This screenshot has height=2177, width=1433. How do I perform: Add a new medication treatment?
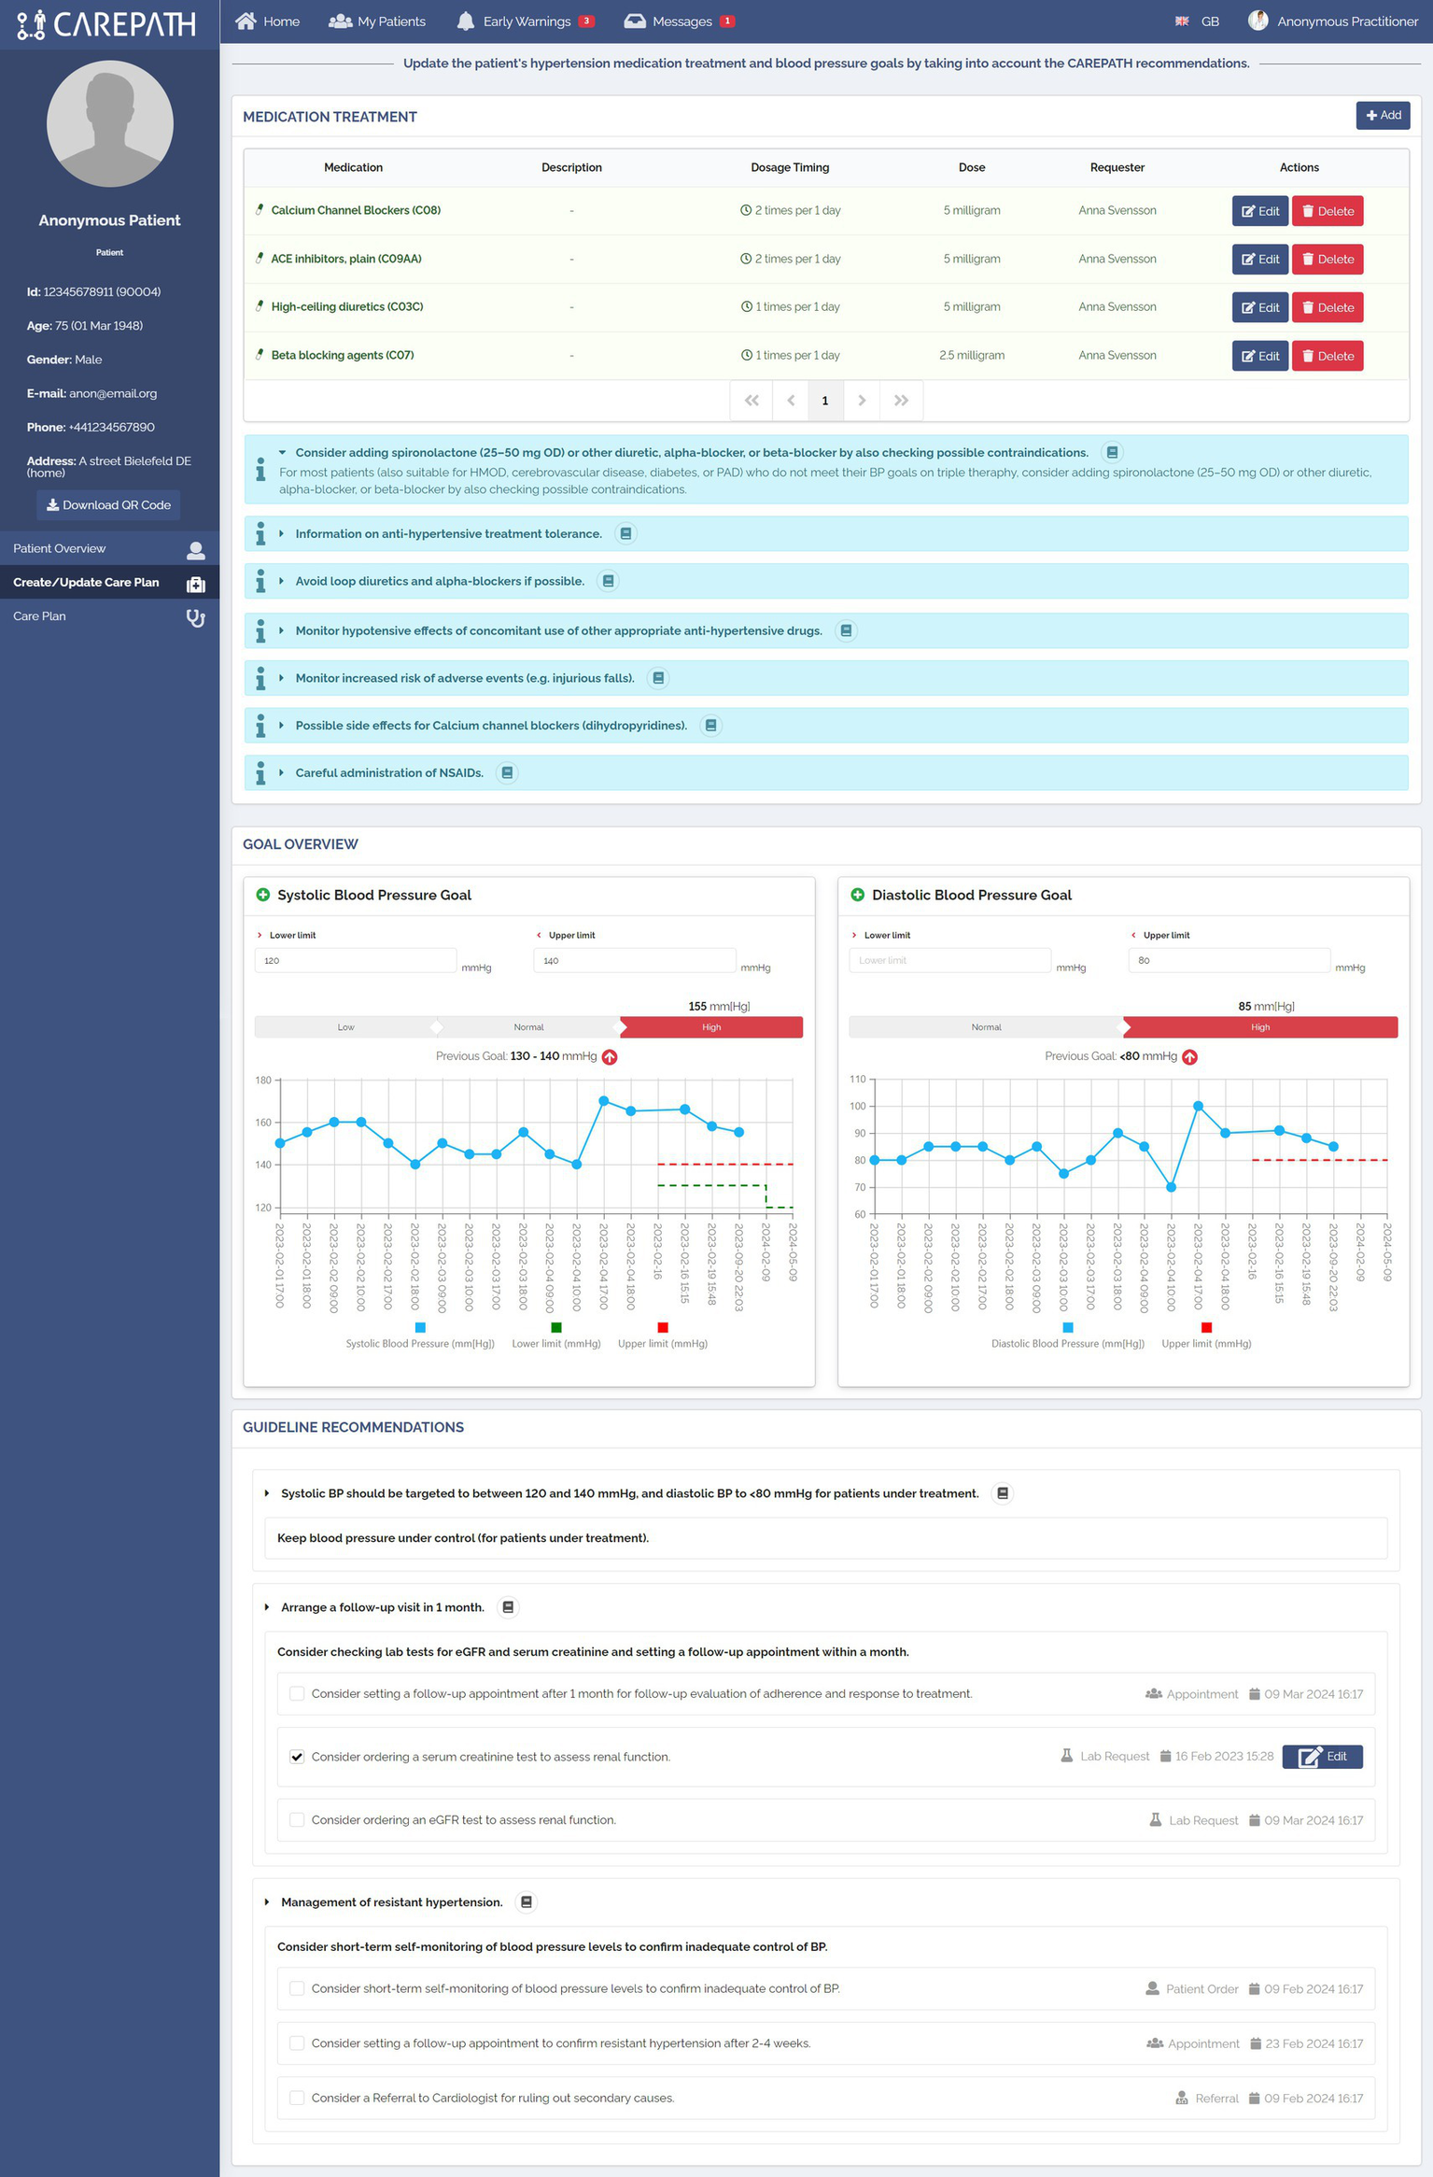[1383, 116]
